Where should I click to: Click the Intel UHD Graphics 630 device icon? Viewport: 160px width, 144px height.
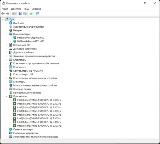14,38
